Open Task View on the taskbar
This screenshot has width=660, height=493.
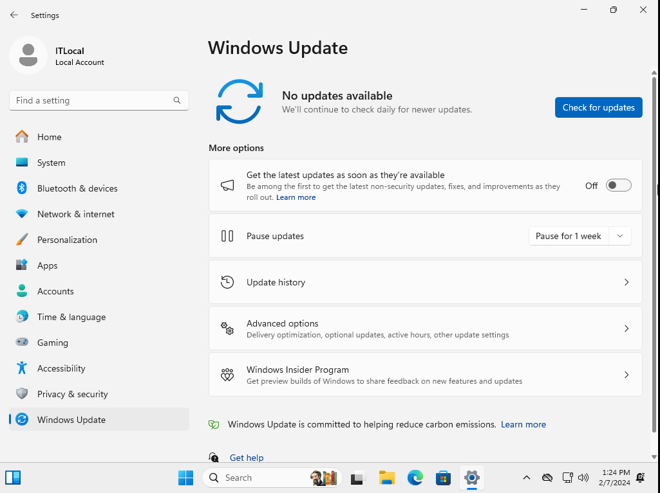coord(358,478)
